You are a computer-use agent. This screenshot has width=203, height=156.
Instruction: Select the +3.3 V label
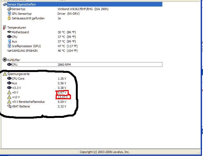(16, 88)
